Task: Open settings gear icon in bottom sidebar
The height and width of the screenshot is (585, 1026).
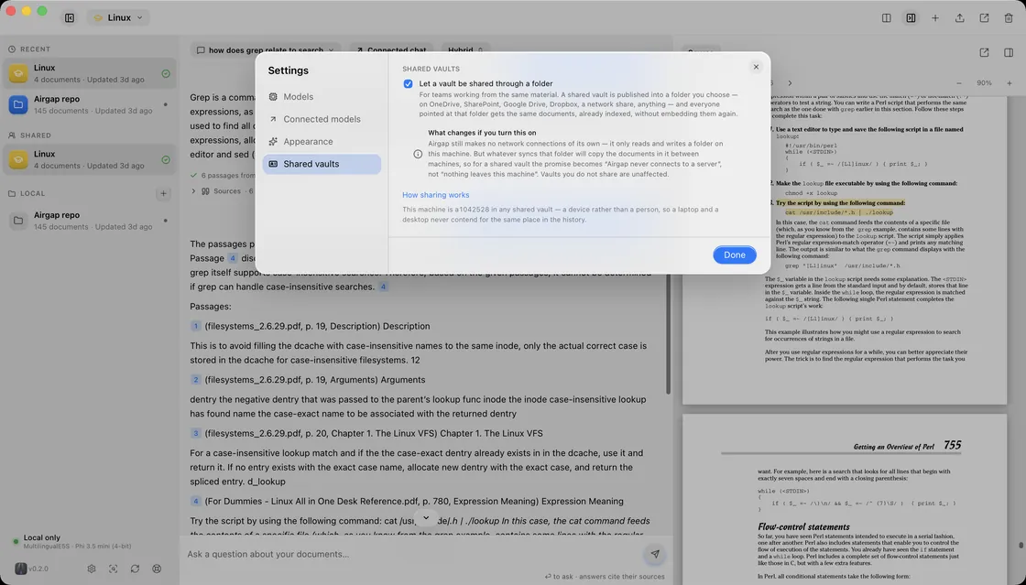Action: pyautogui.click(x=92, y=569)
